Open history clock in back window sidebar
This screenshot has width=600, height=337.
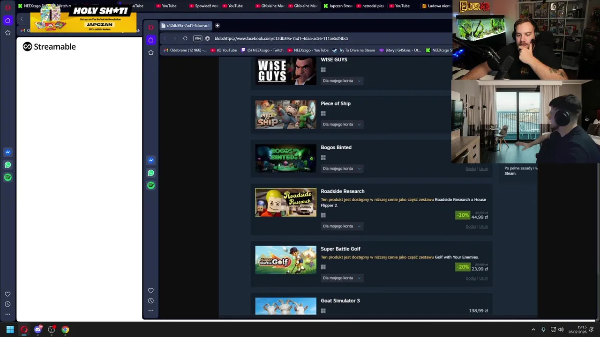pos(7,304)
